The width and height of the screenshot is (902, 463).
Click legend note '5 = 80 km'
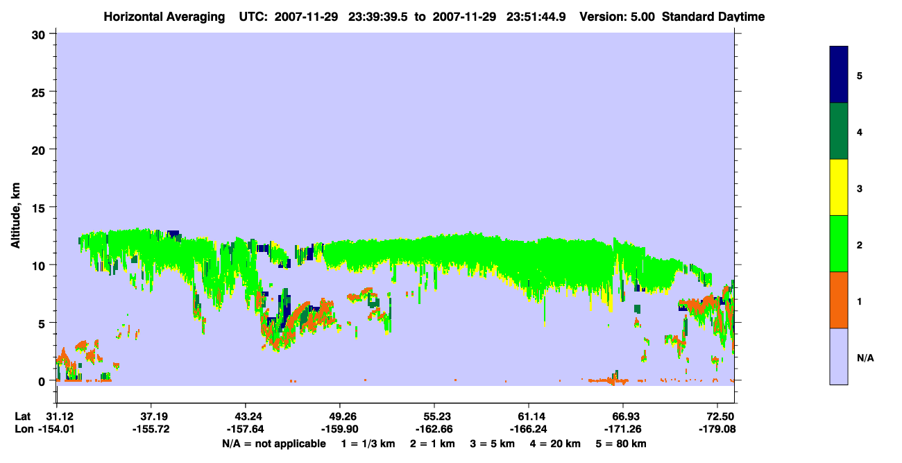622,444
